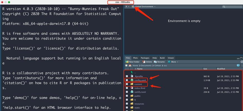Click the New Folder icon in Files toolbar
The image size is (243, 111).
(x=127, y=62)
